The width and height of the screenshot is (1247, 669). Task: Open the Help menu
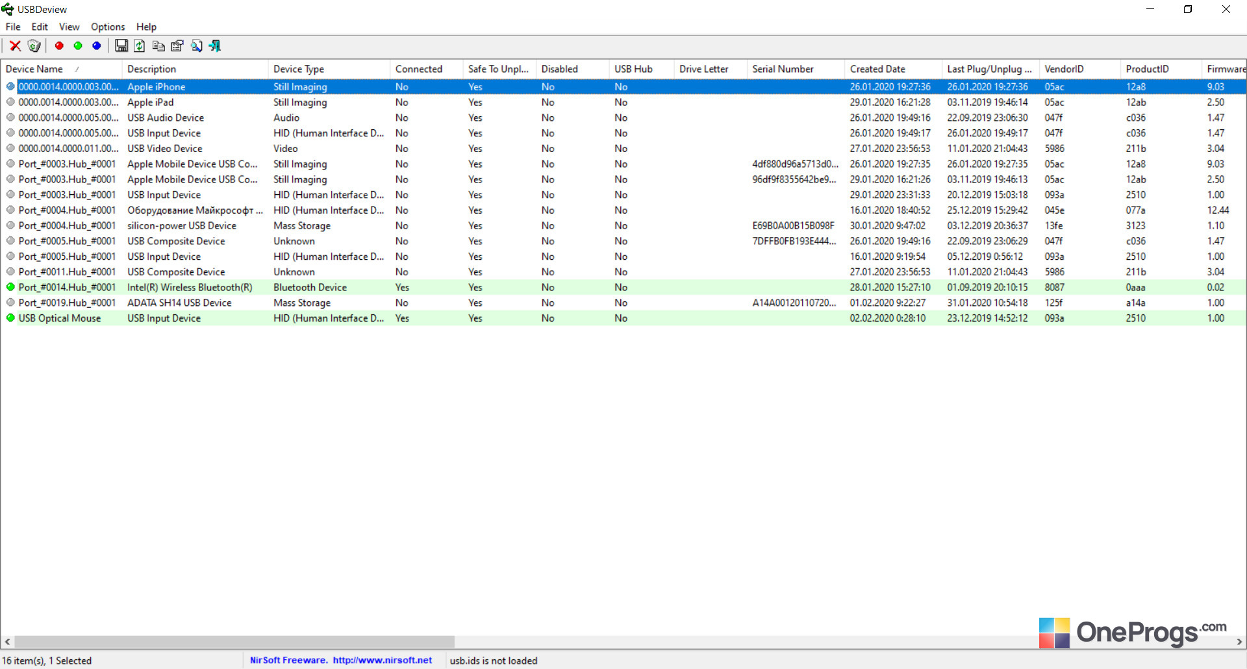click(146, 27)
